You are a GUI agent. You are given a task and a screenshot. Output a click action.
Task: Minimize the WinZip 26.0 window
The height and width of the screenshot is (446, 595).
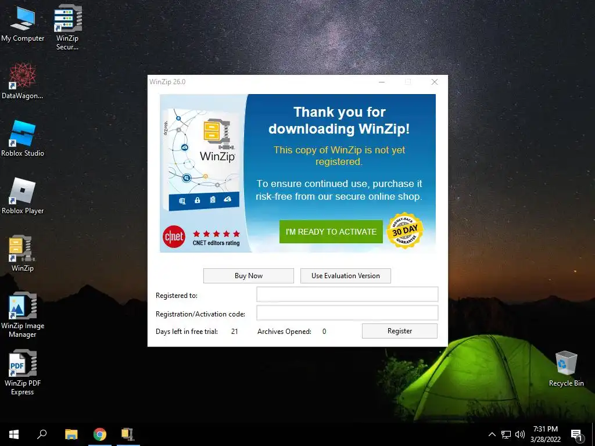pyautogui.click(x=382, y=82)
